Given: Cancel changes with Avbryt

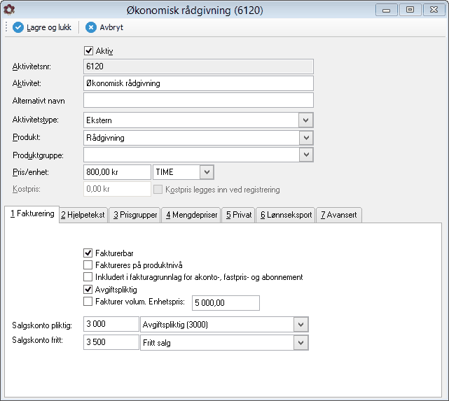Looking at the screenshot, I should pyautogui.click(x=104, y=27).
